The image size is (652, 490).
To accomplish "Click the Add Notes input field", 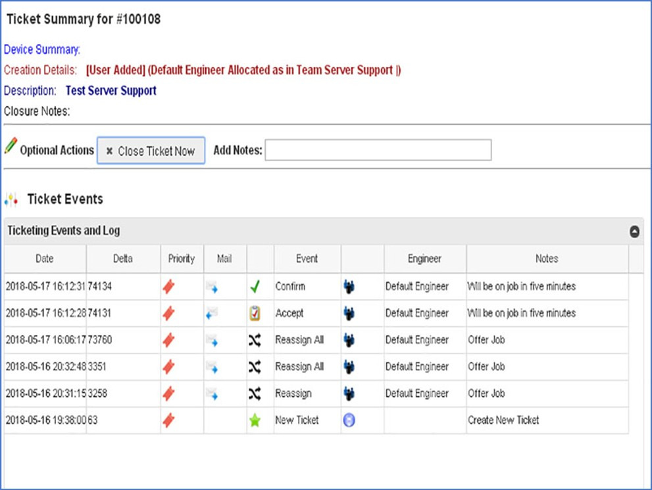I will pyautogui.click(x=378, y=149).
